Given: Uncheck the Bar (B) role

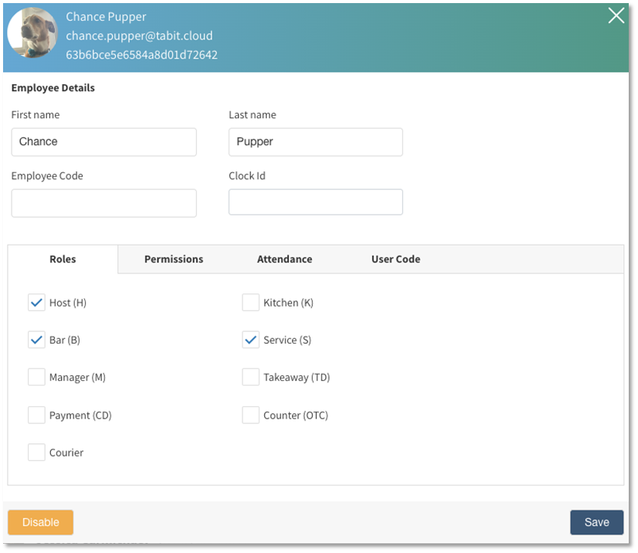Looking at the screenshot, I should coord(36,340).
